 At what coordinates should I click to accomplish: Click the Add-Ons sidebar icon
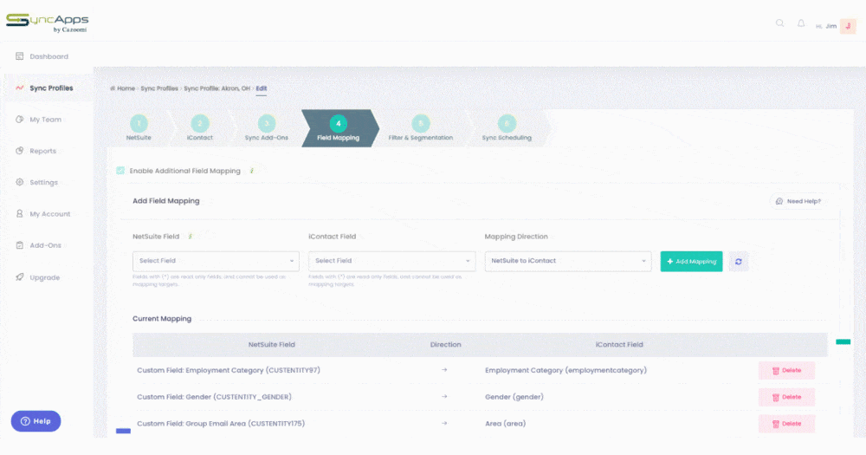[x=19, y=245]
